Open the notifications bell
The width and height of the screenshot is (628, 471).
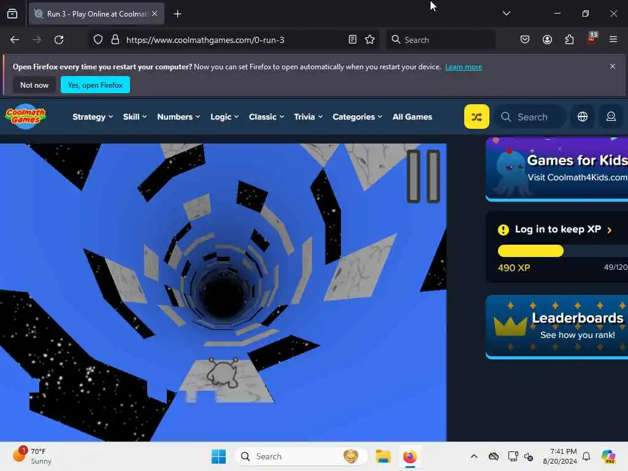[x=586, y=456]
